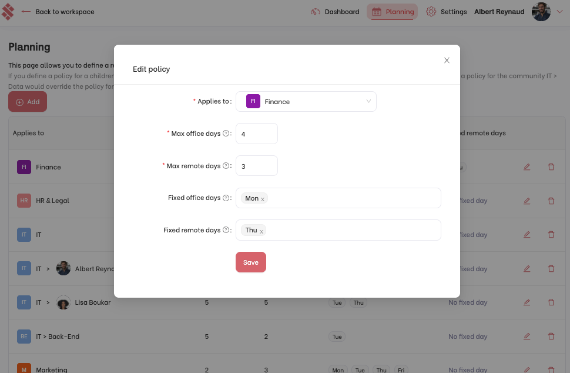Screen dimensions: 570x373
Task: Click the Fixed office days help icon
Action: [226, 198]
